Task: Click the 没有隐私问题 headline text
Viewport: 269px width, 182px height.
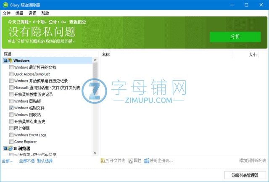Action: coord(42,32)
